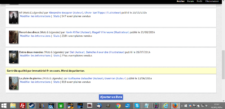Screen dimensions: 225x109
Task: Show hidden system tray icons arrow
Action: coord(182,106)
